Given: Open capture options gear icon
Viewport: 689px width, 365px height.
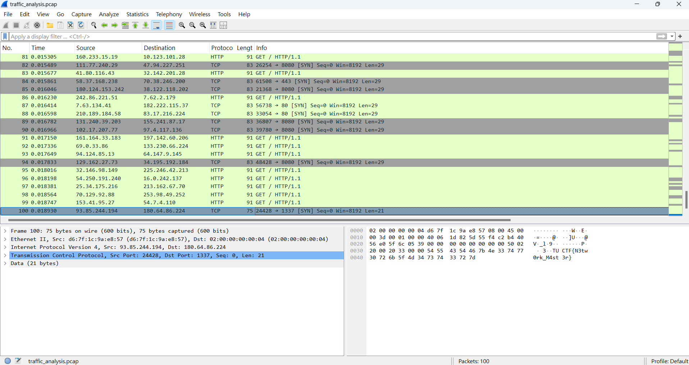Looking at the screenshot, I should 37,25.
